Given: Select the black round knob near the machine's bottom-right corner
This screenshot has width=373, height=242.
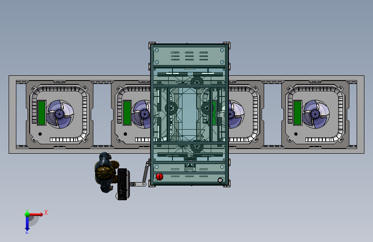Looking at the screenshot, I should click(220, 180).
